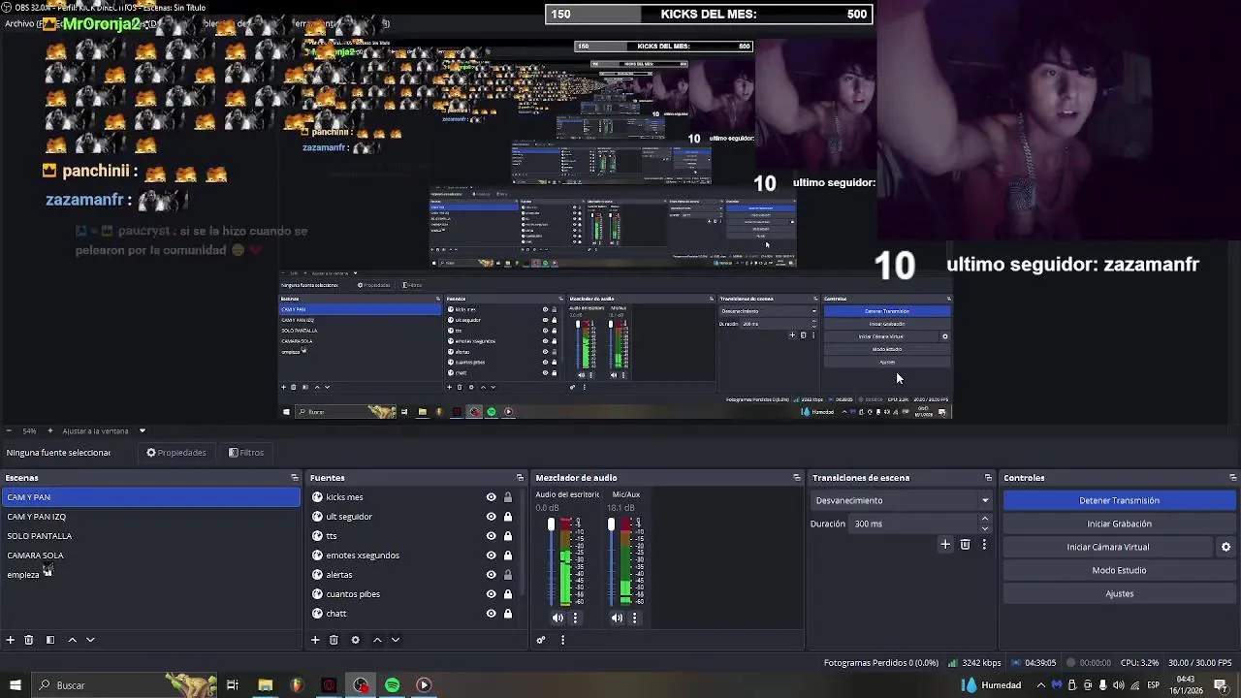Open File Explorer from the taskbar
This screenshot has width=1241, height=698.
tap(265, 685)
